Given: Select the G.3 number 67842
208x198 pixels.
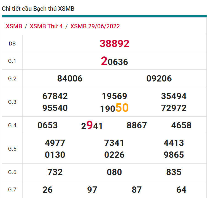Looking at the screenshot, I should (x=55, y=96).
